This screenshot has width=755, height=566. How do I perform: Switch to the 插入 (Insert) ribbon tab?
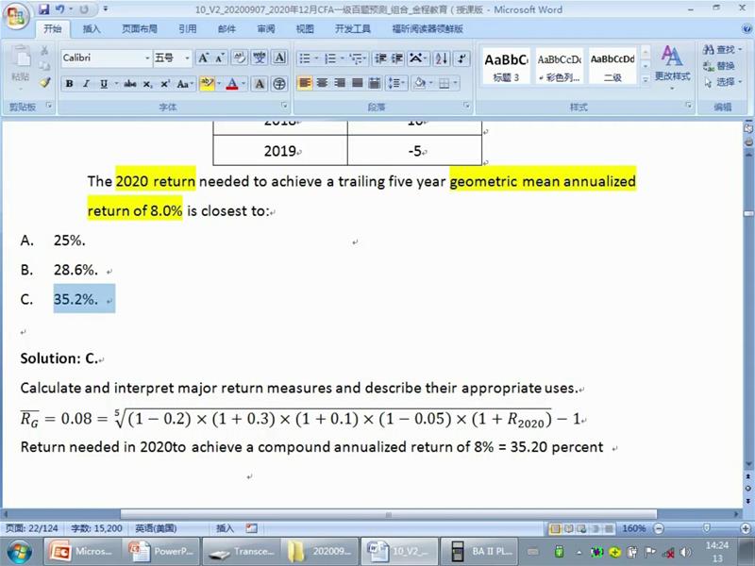pos(92,29)
